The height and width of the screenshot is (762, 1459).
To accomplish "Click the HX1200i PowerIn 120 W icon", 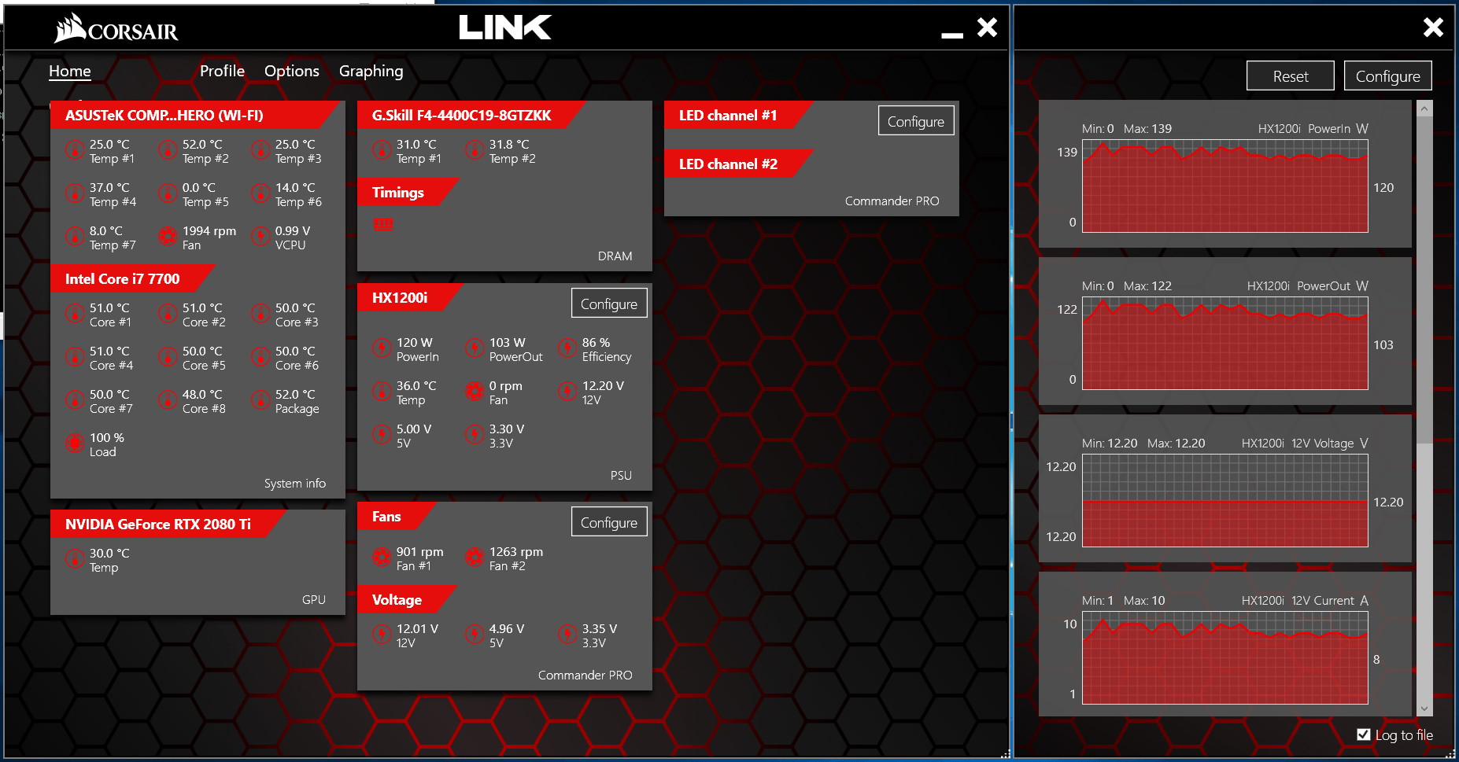I will pyautogui.click(x=382, y=348).
